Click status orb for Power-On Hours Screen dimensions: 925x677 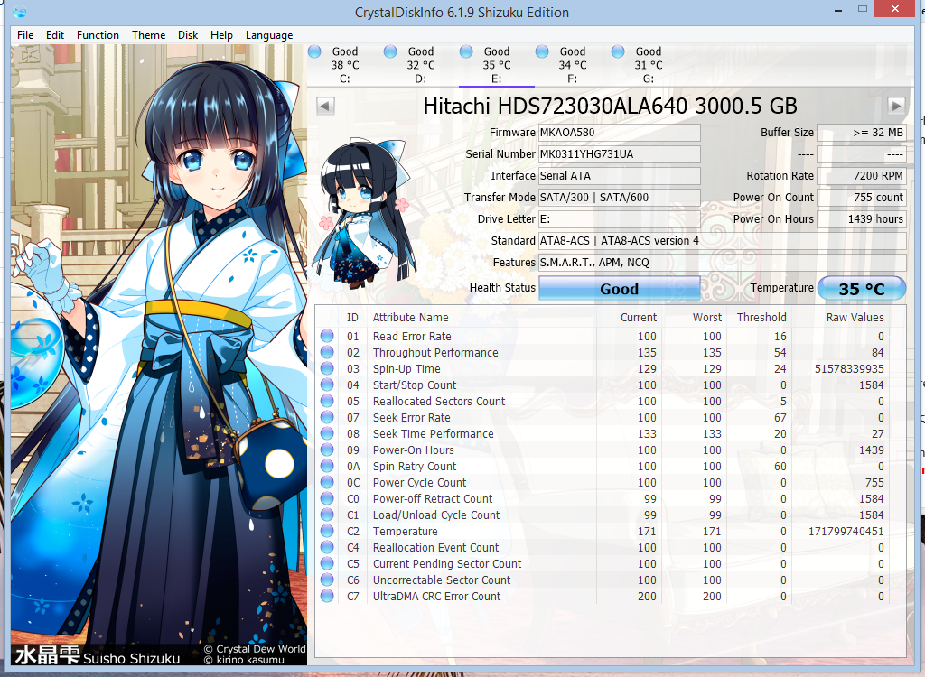coord(327,450)
